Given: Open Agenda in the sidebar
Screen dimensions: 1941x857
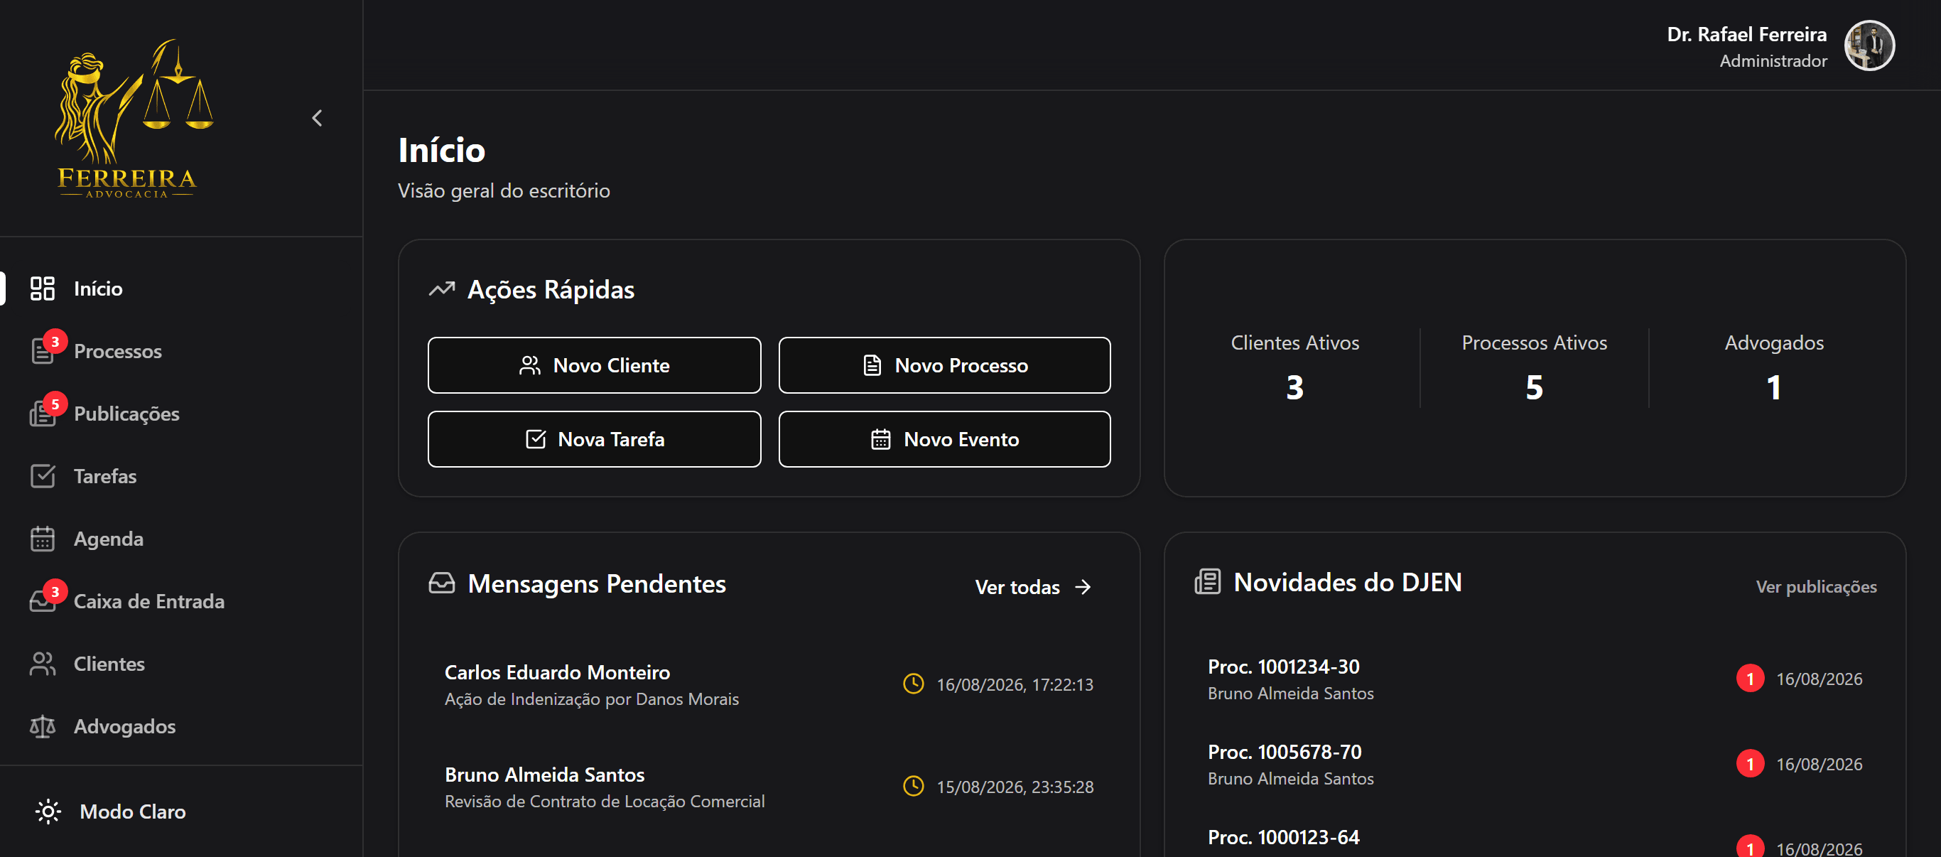Looking at the screenshot, I should click(181, 539).
